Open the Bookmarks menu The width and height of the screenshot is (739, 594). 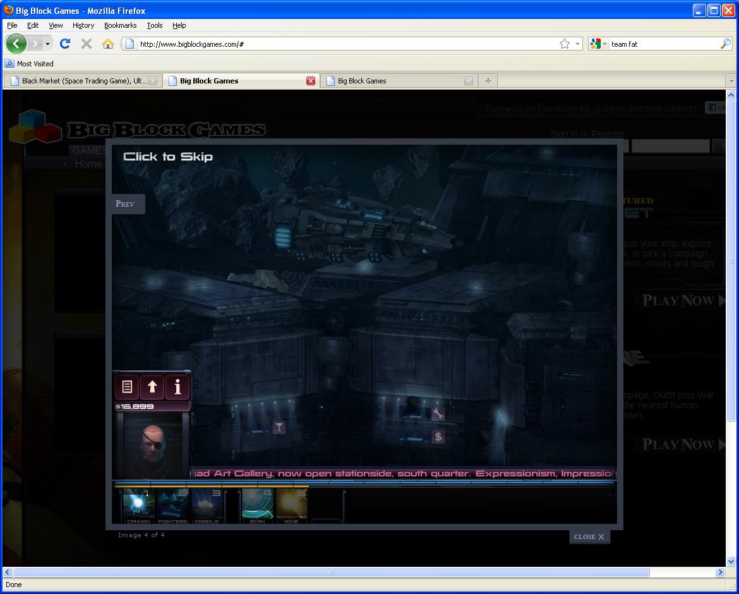coord(120,25)
